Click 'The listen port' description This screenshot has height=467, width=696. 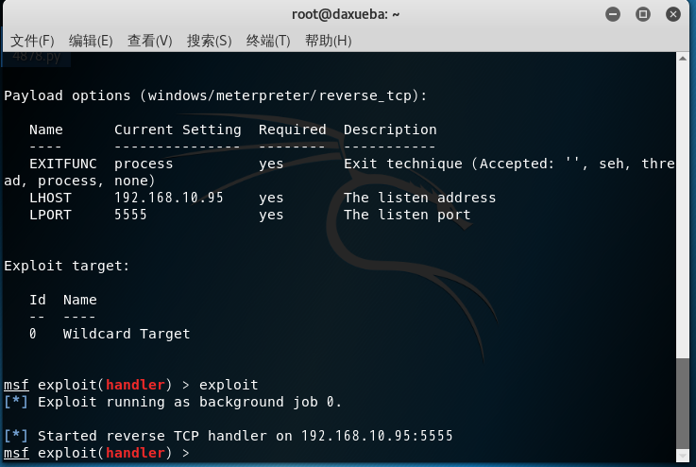pos(407,215)
